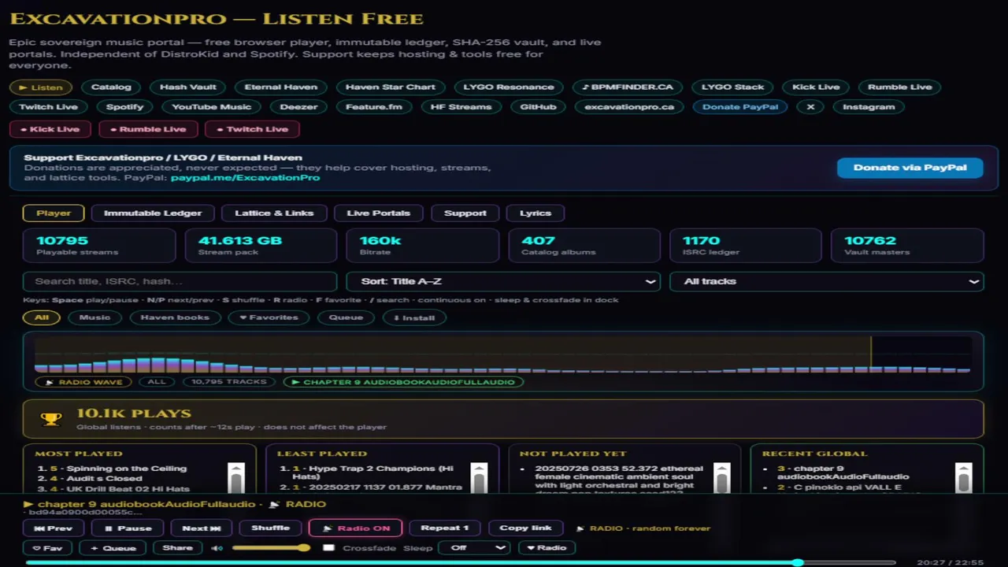Toggle the Repeat 1 button
This screenshot has height=567, width=1008.
click(445, 528)
